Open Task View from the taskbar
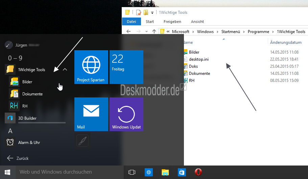 132,172
